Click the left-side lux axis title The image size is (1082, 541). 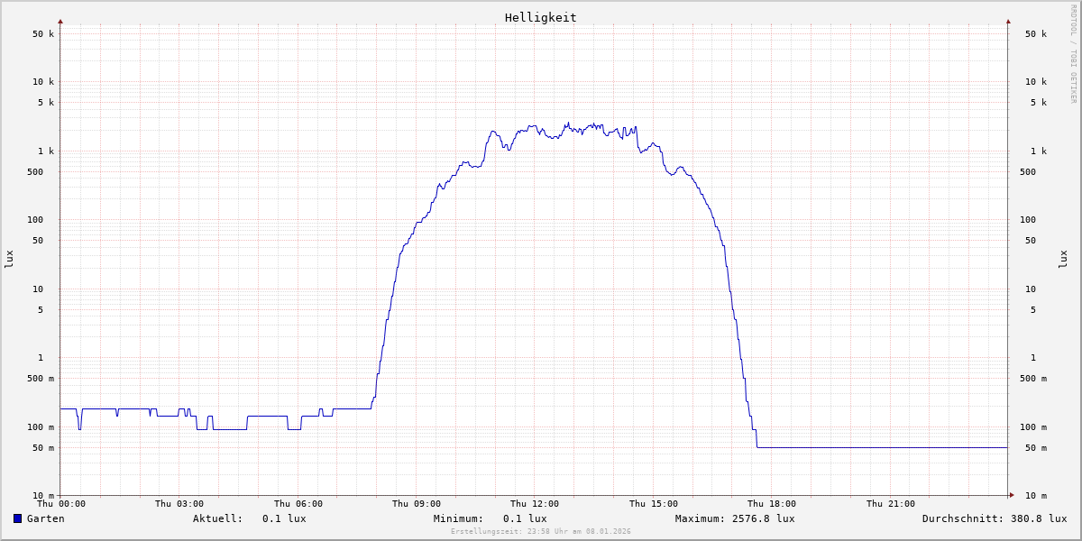pyautogui.click(x=9, y=260)
